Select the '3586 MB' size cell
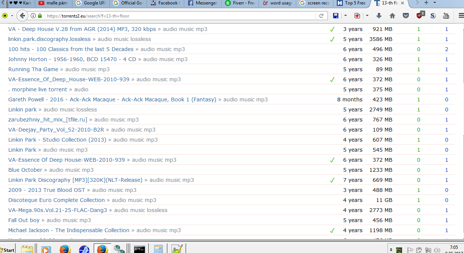Image resolution: width=464 pixels, height=253 pixels. point(381,39)
